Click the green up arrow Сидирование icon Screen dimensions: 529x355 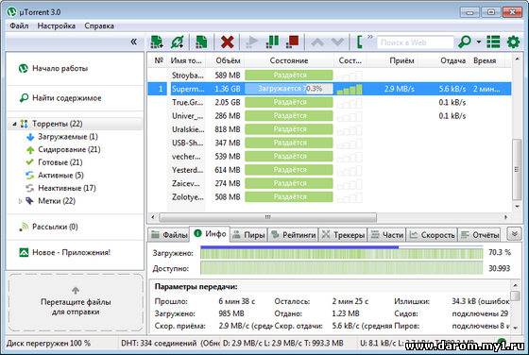(x=30, y=150)
